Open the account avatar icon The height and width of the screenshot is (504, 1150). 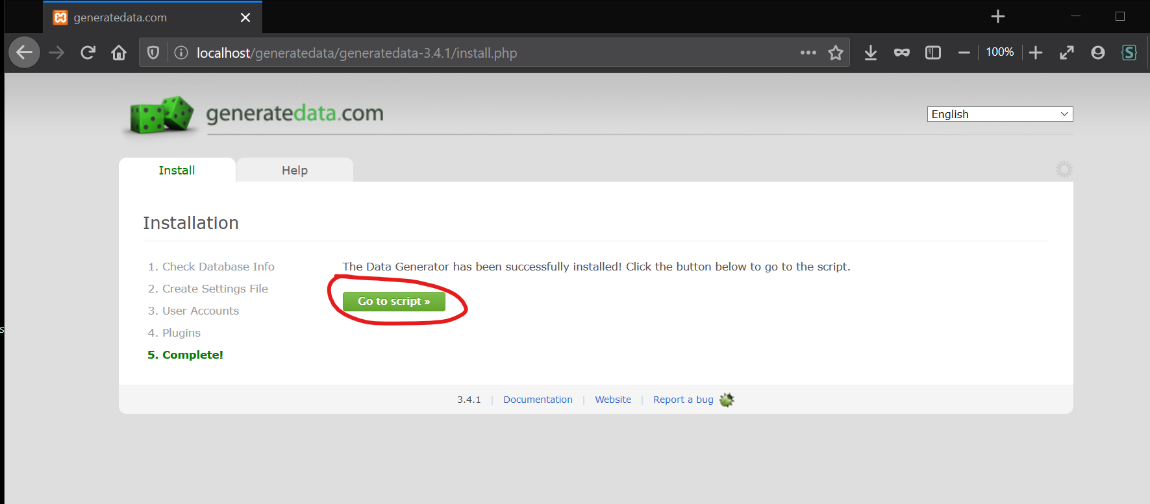click(1098, 53)
